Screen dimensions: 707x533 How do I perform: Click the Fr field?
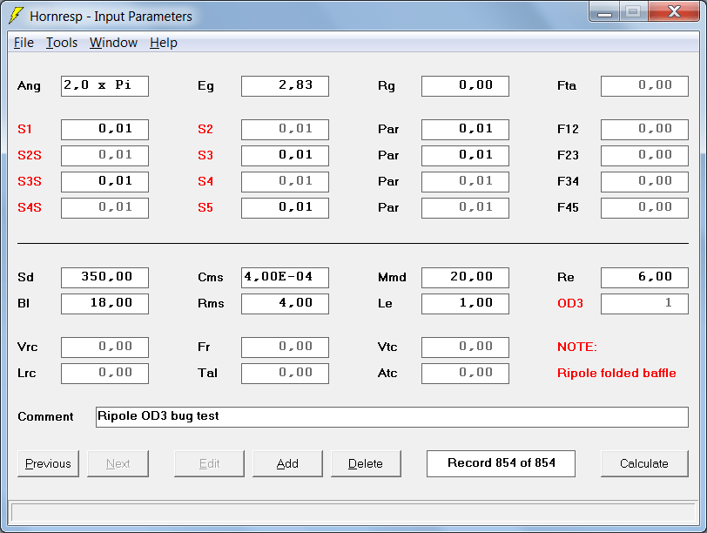285,347
